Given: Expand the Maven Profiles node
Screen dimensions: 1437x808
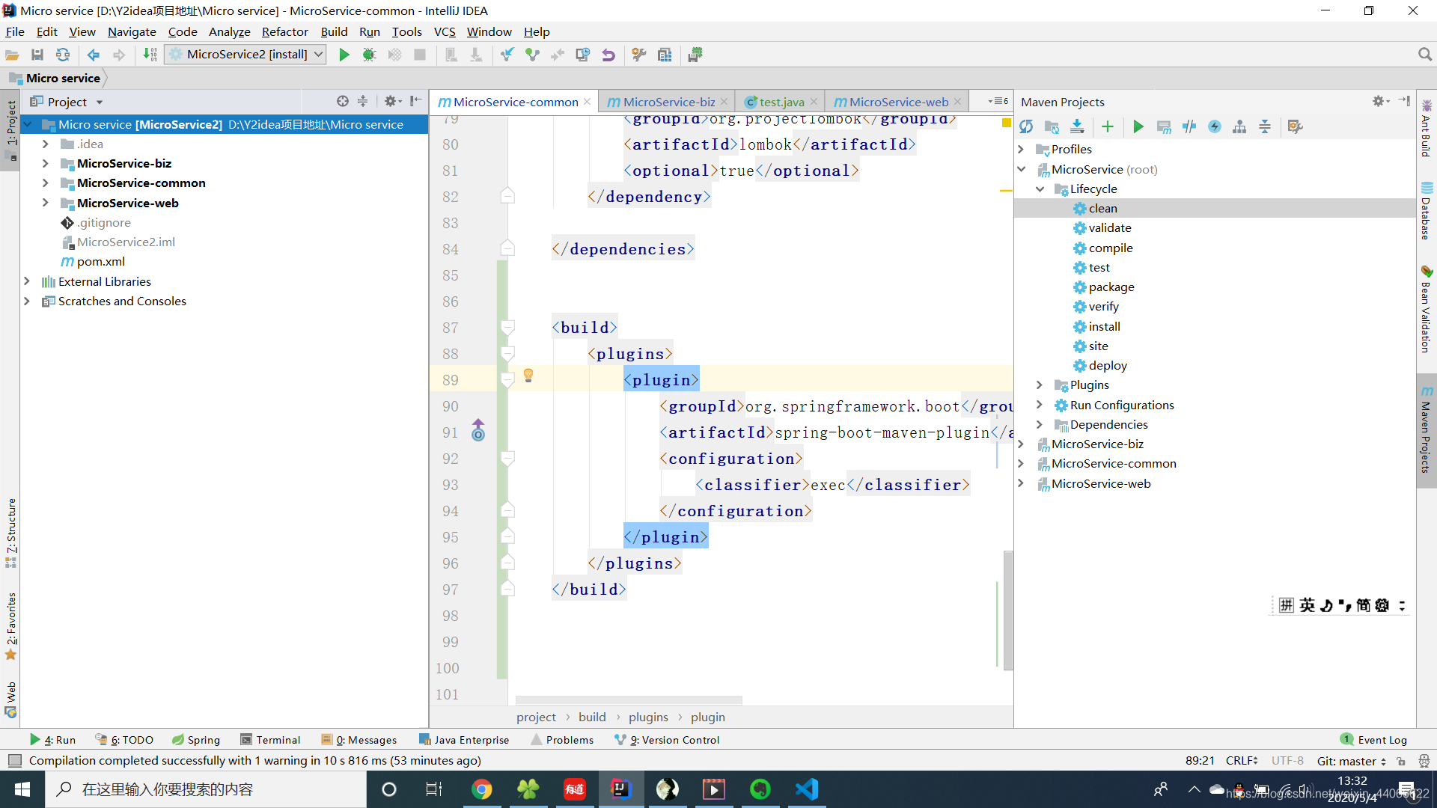Looking at the screenshot, I should pos(1021,149).
